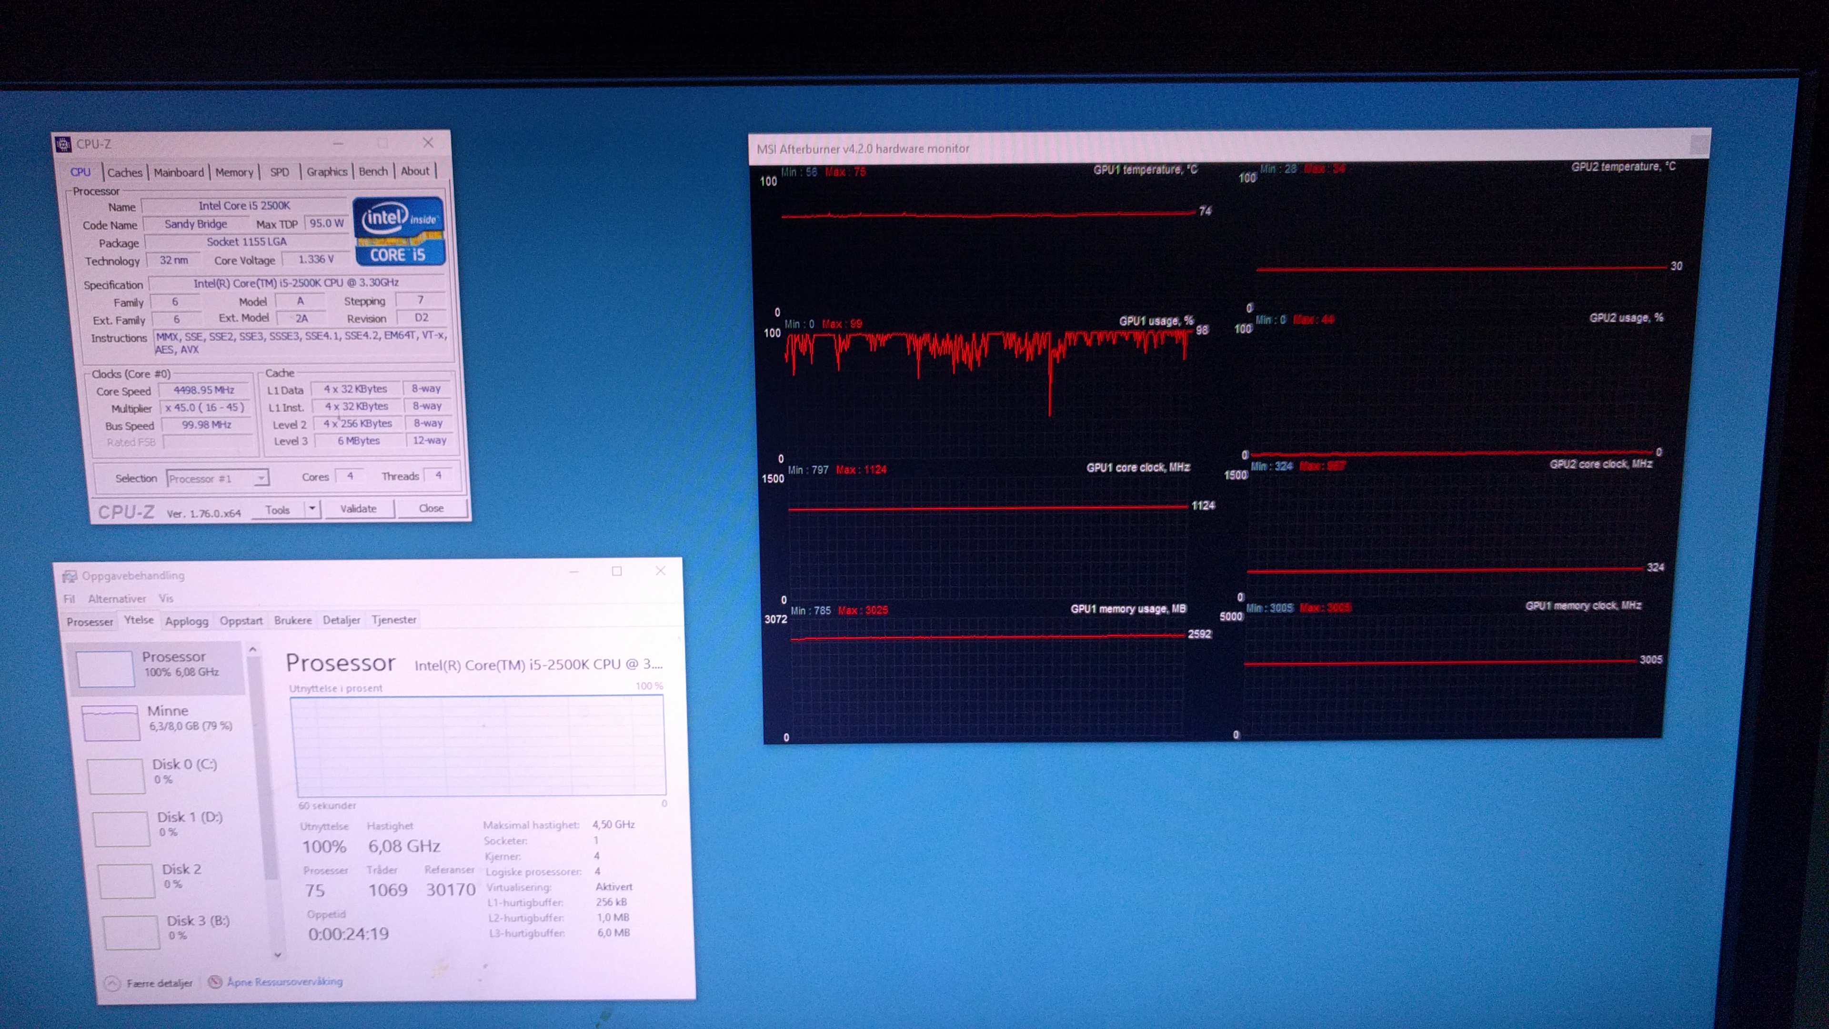
Task: Expand the Tools dropdown arrow in CPU-Z
Action: pyautogui.click(x=312, y=509)
